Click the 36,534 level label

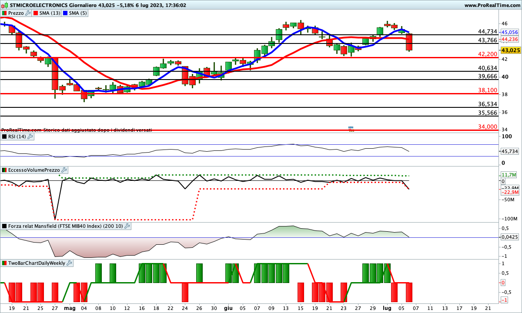487,104
